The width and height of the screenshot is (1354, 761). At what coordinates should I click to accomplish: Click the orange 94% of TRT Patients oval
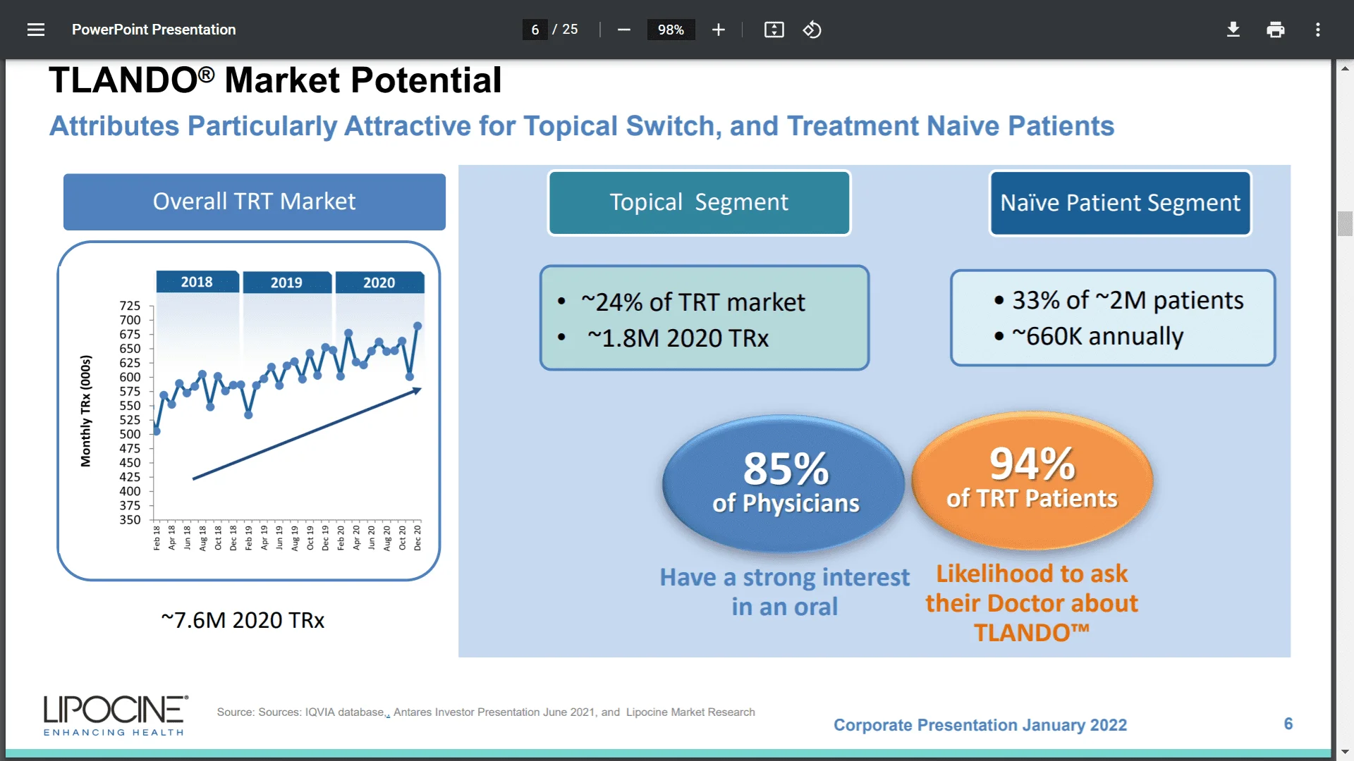coord(1032,481)
